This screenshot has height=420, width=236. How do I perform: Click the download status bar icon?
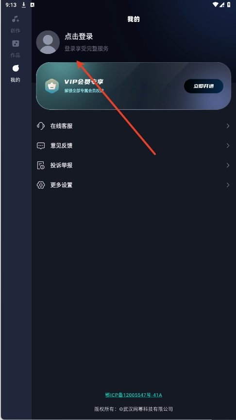(x=24, y=5)
